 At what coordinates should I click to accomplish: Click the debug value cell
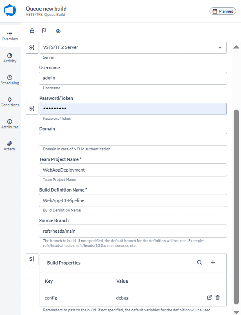[x=122, y=298]
